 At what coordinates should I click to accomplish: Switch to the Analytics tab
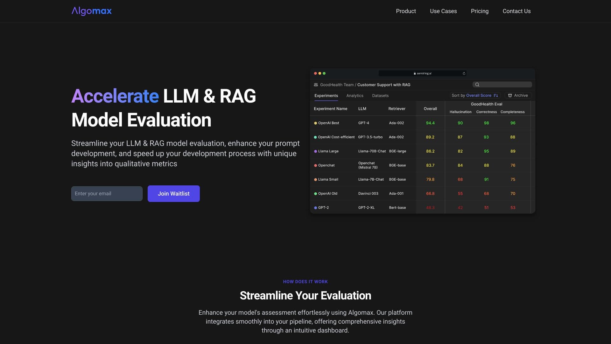[x=355, y=96]
